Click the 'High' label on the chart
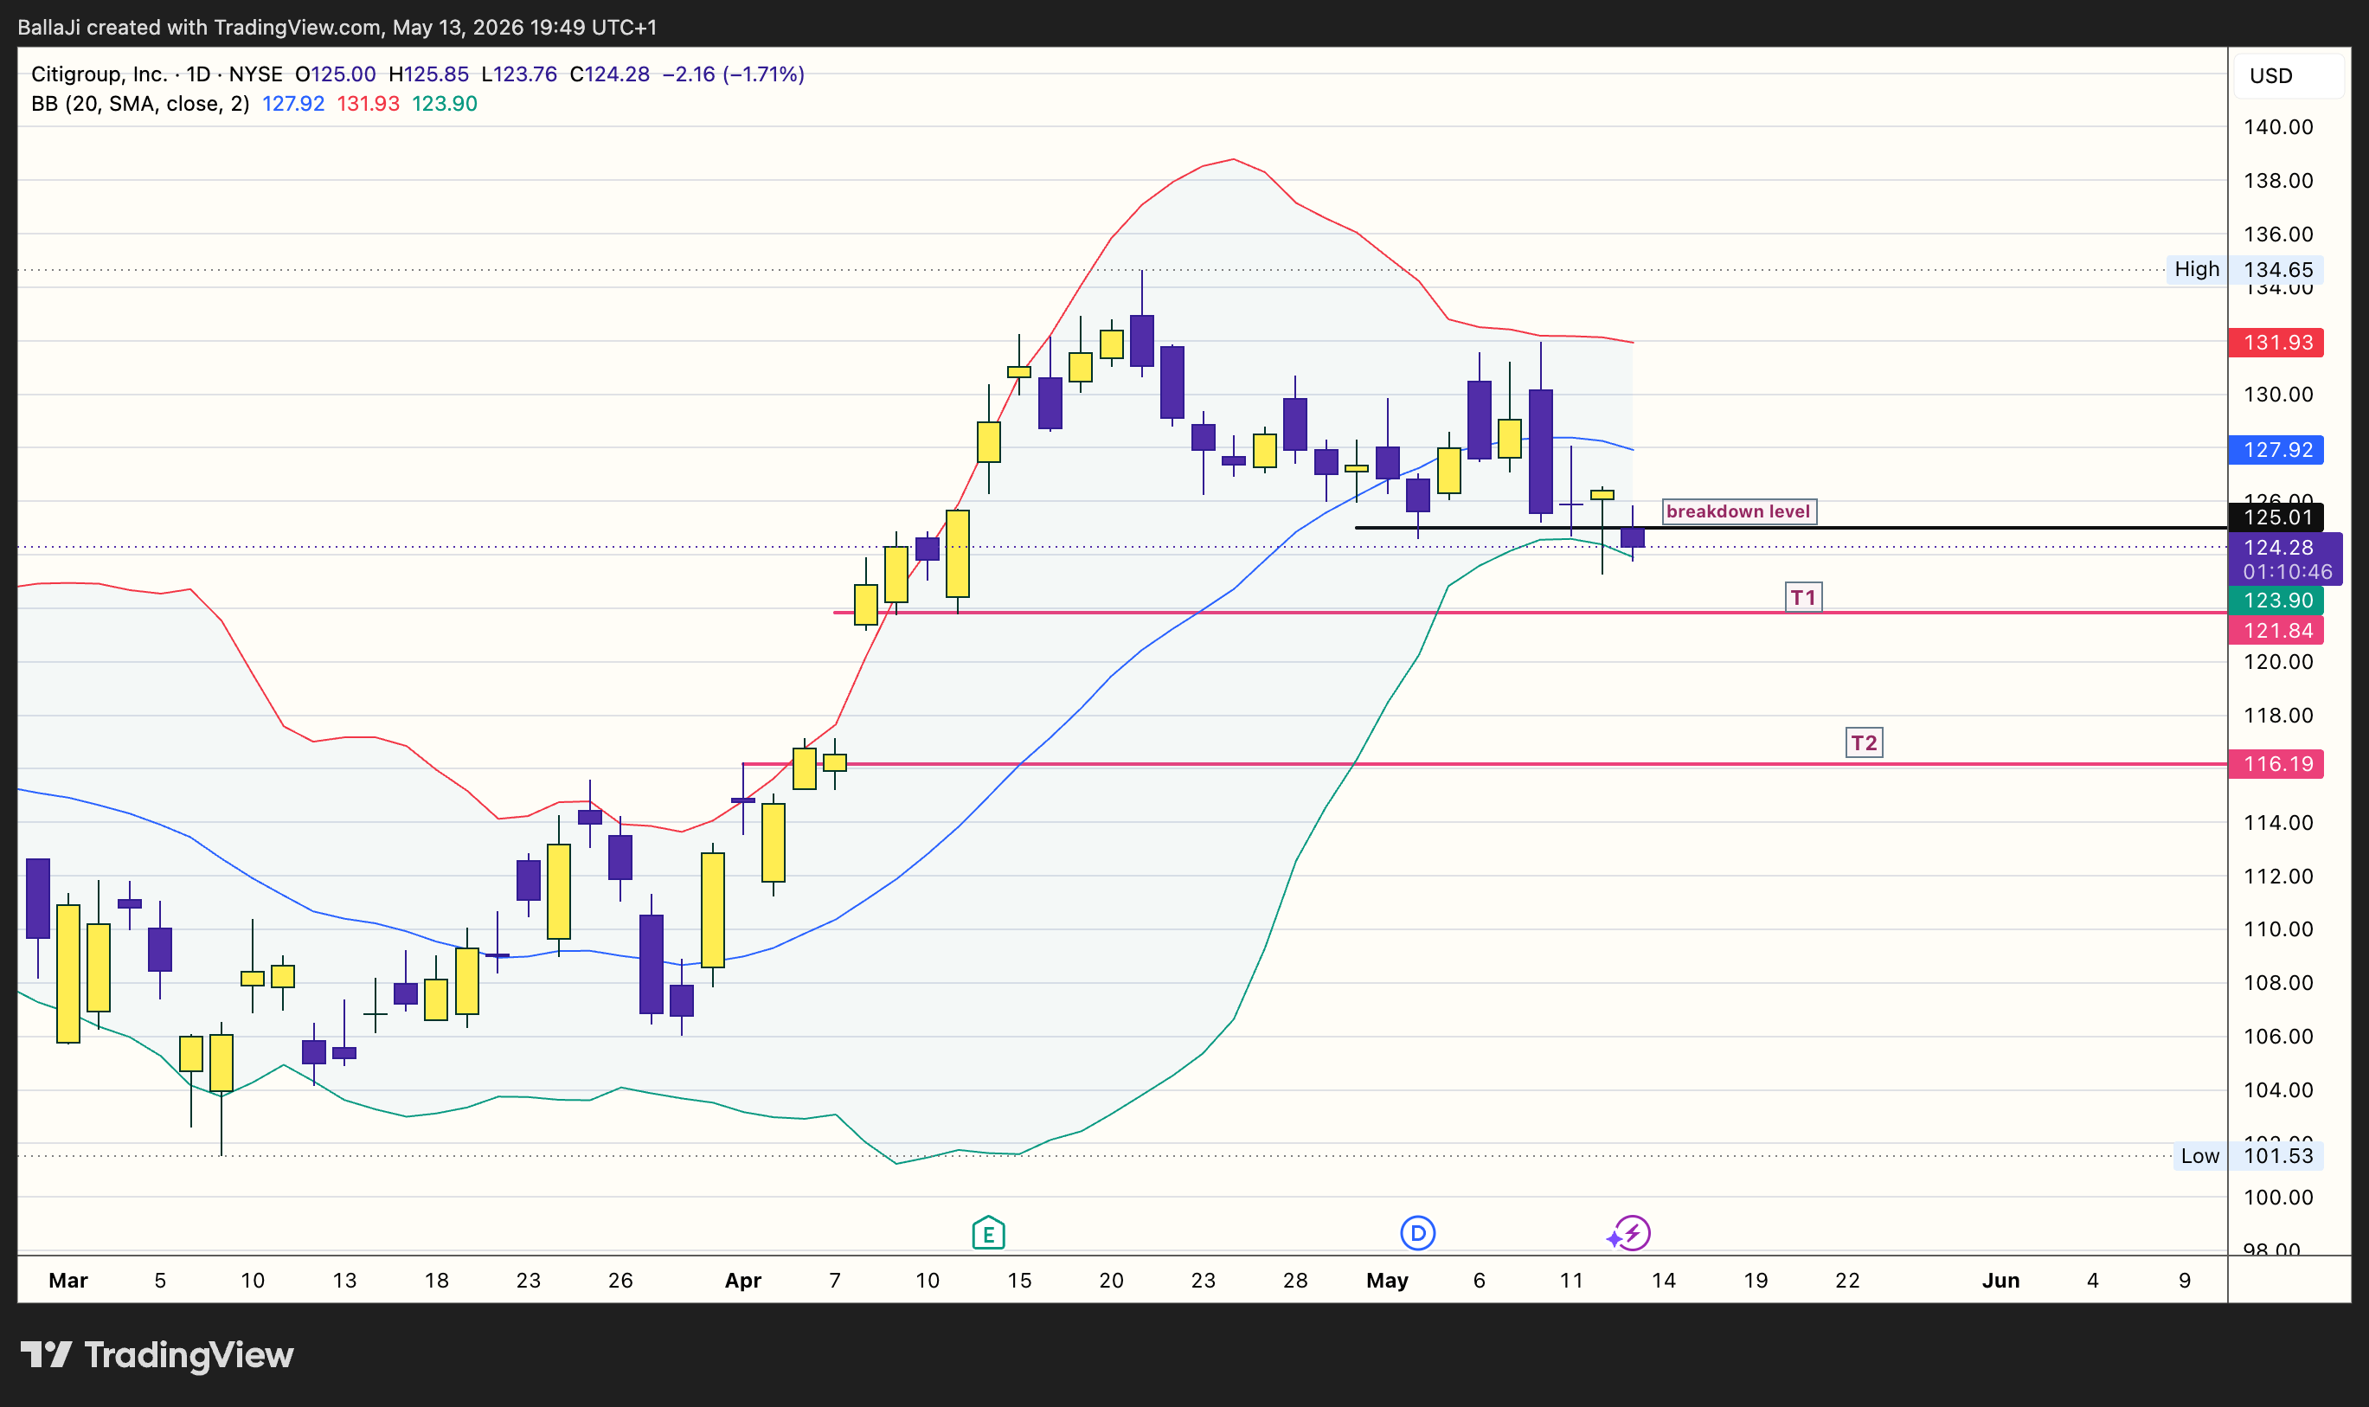The width and height of the screenshot is (2369, 1407). tap(2197, 269)
